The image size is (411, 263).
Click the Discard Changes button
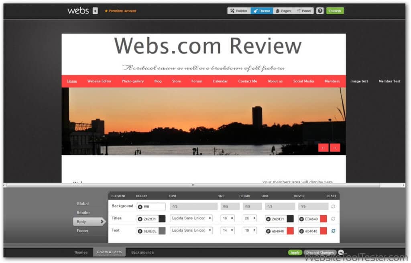tap(320, 253)
